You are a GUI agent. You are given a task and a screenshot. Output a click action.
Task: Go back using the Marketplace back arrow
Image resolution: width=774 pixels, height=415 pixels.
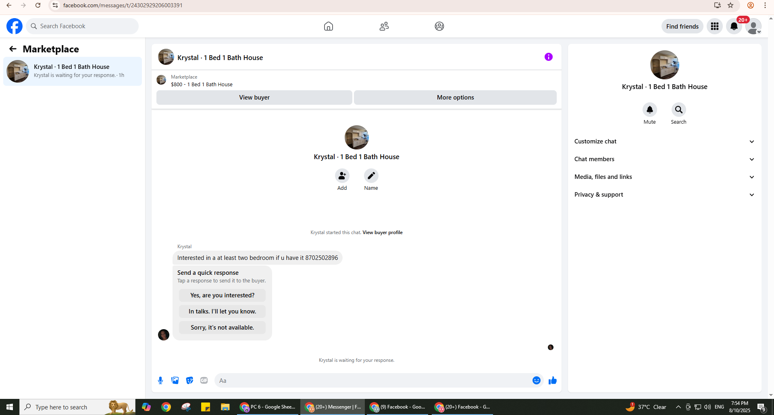13,49
